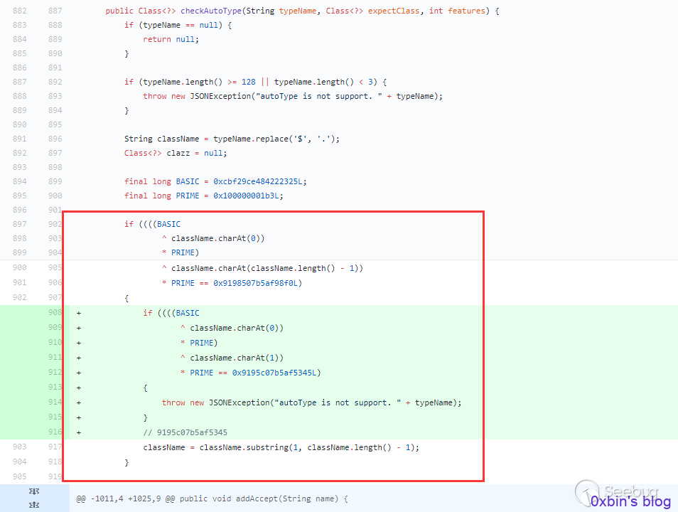Click new line number 919
The image size is (678, 512).
tap(55, 476)
